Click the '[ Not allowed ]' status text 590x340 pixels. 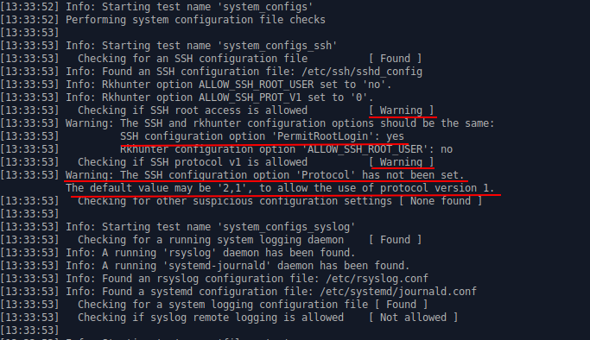[x=413, y=317]
